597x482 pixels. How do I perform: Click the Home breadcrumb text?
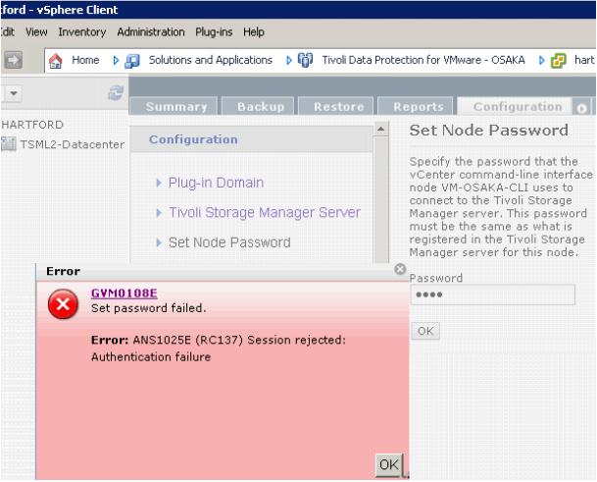pos(85,60)
